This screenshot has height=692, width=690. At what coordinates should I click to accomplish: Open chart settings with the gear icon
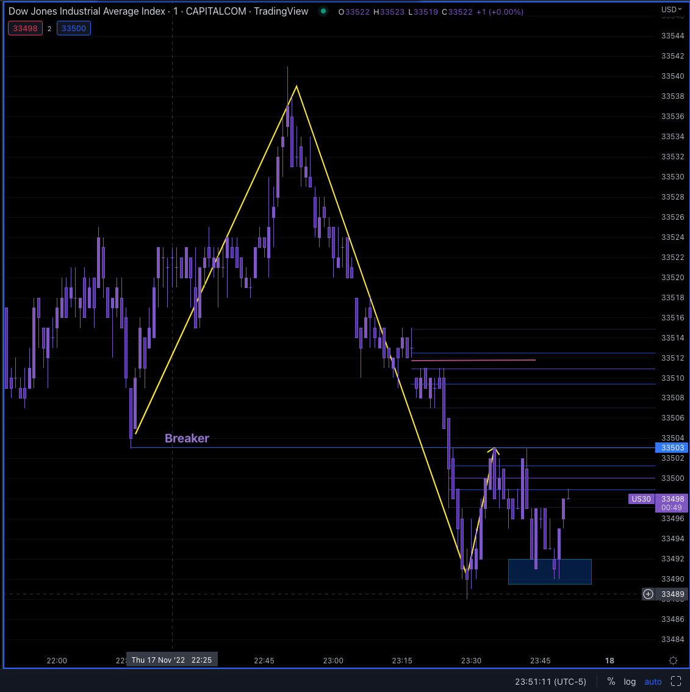[x=673, y=660]
